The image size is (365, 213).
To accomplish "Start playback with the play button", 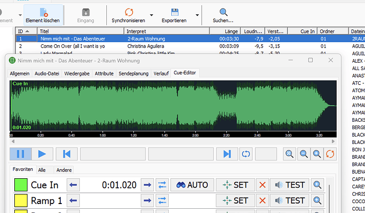I will tap(42, 154).
